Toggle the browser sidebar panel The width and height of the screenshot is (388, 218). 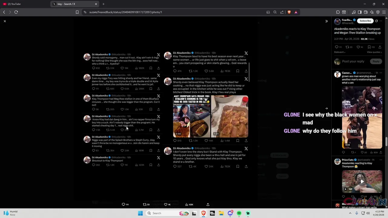pyautogui.click(x=360, y=12)
